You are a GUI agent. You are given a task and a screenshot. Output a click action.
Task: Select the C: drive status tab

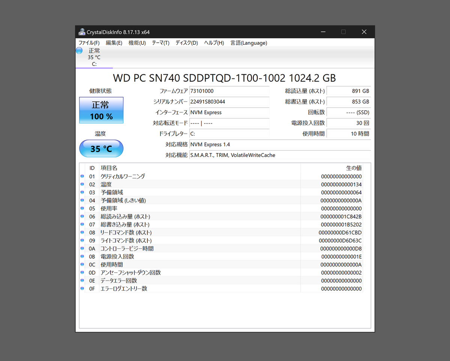(94, 57)
